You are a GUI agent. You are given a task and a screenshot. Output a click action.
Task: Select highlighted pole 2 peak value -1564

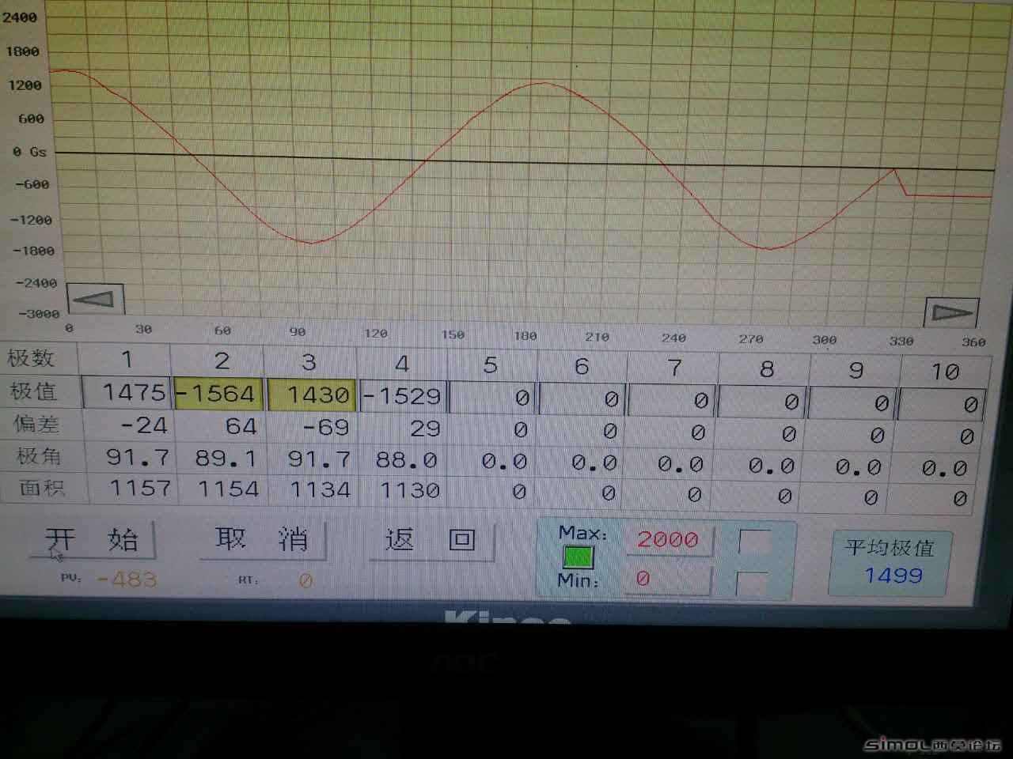coord(218,394)
